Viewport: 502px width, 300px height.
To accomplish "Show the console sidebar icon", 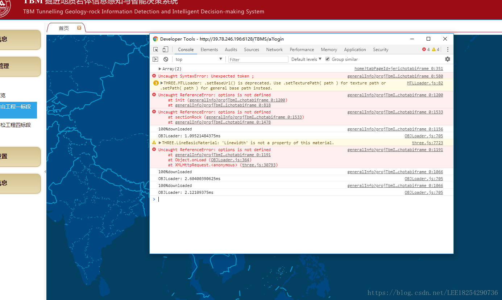I will click(x=155, y=59).
